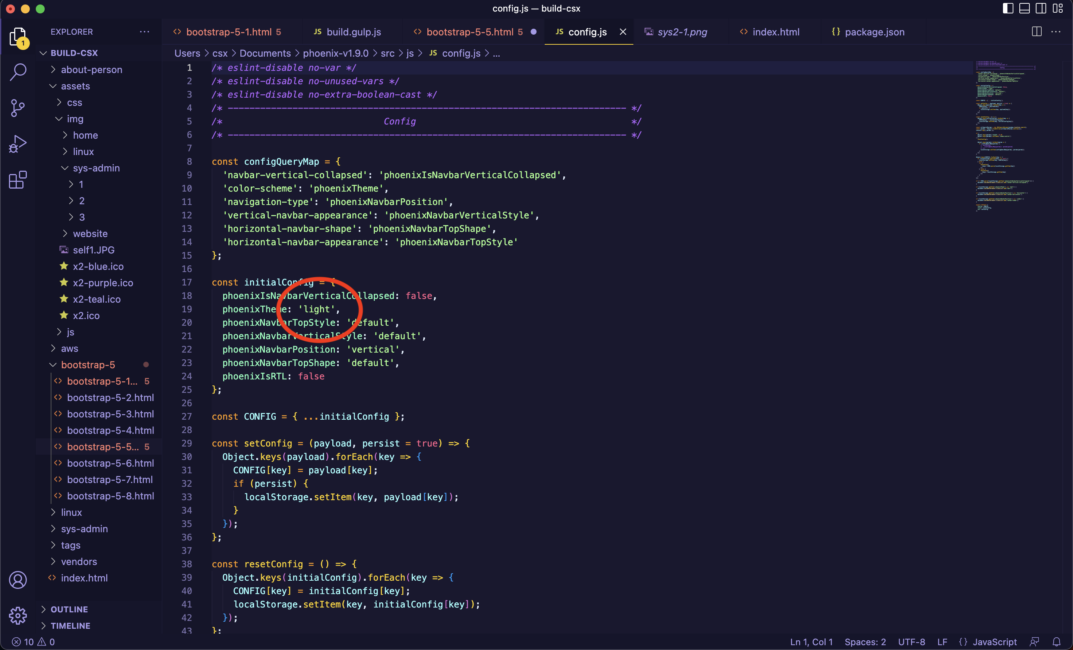Click the feedback icon in status bar

(1034, 642)
